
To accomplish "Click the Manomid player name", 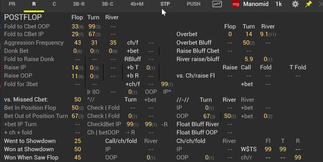I will tap(256, 4).
